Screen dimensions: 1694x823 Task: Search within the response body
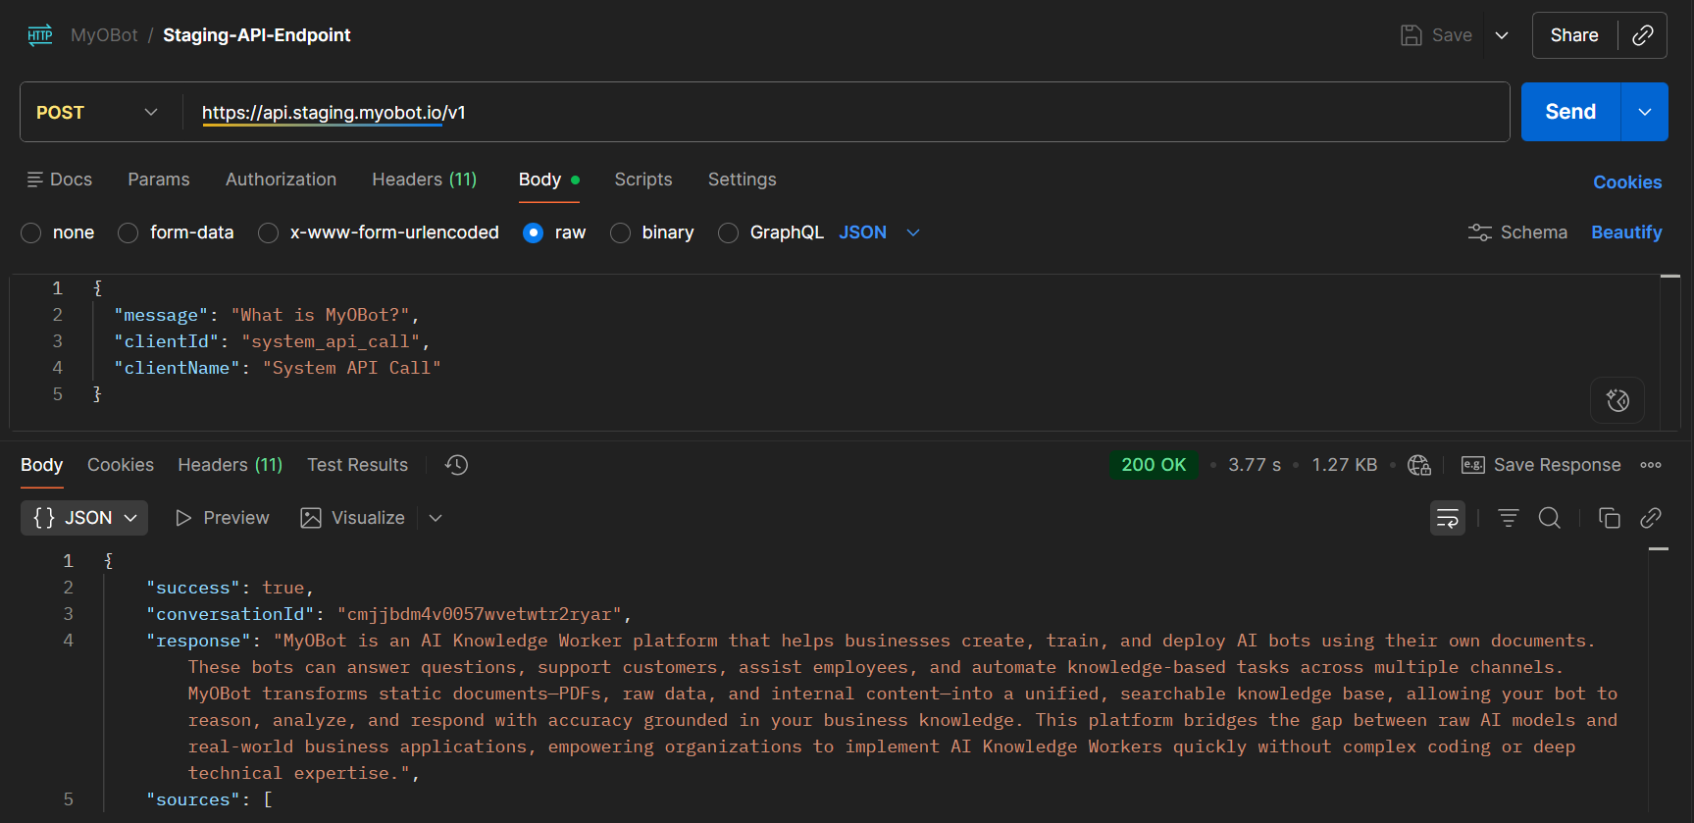click(1549, 518)
